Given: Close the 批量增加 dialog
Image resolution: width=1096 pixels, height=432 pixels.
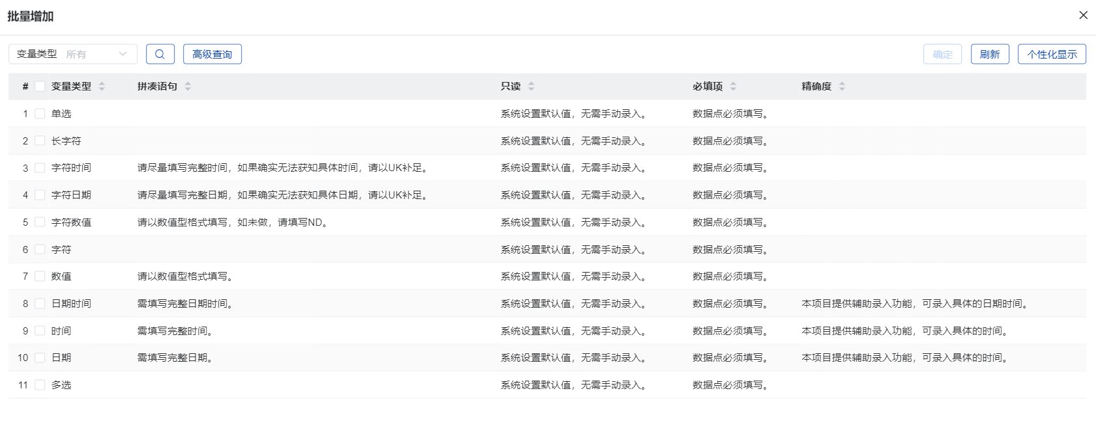Looking at the screenshot, I should pyautogui.click(x=1083, y=15).
